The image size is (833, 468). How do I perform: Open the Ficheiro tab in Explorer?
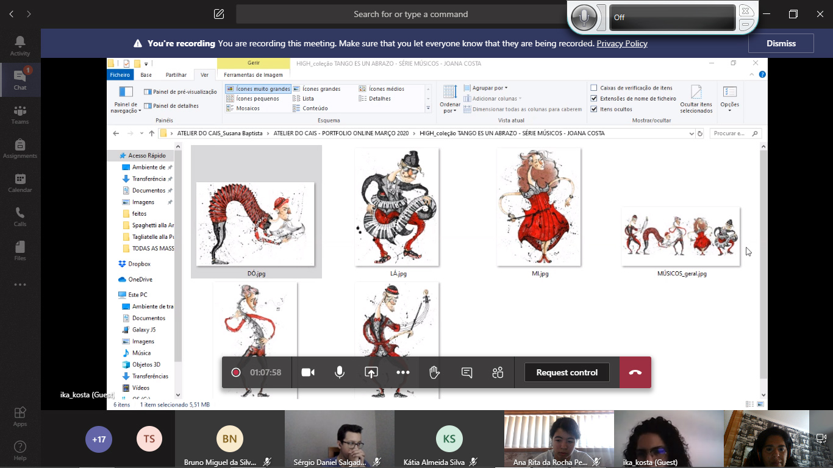click(120, 75)
